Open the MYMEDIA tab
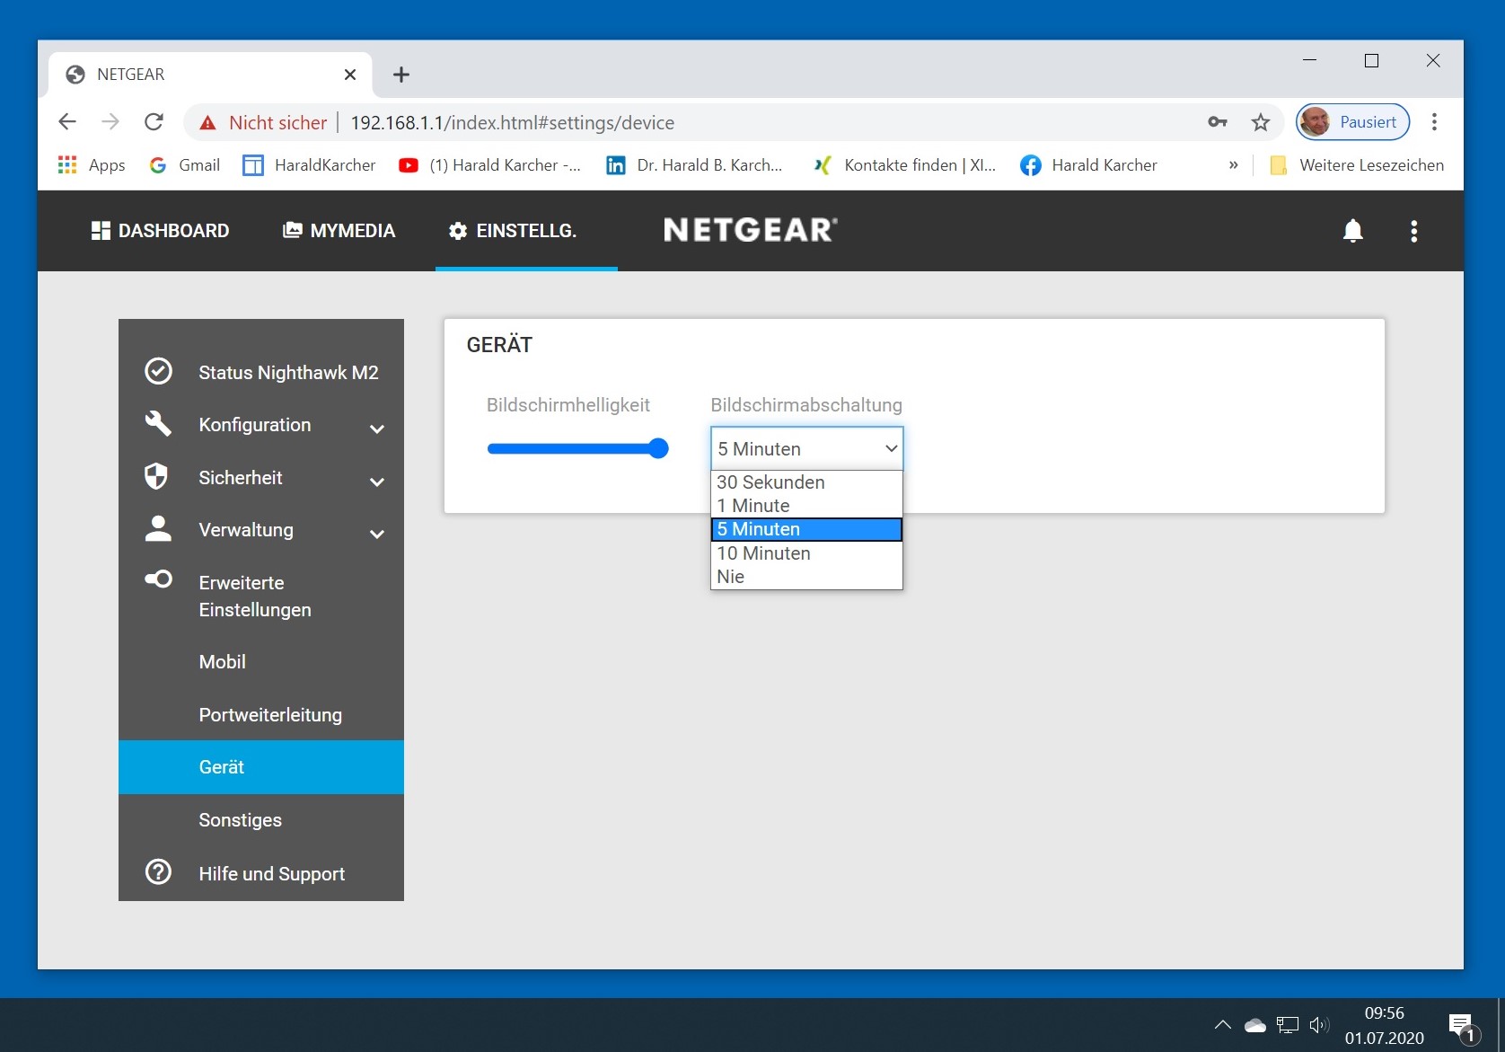Screen dimensions: 1505x1052 point(339,231)
